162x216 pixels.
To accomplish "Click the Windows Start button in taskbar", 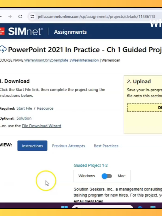I will (64, 207).
